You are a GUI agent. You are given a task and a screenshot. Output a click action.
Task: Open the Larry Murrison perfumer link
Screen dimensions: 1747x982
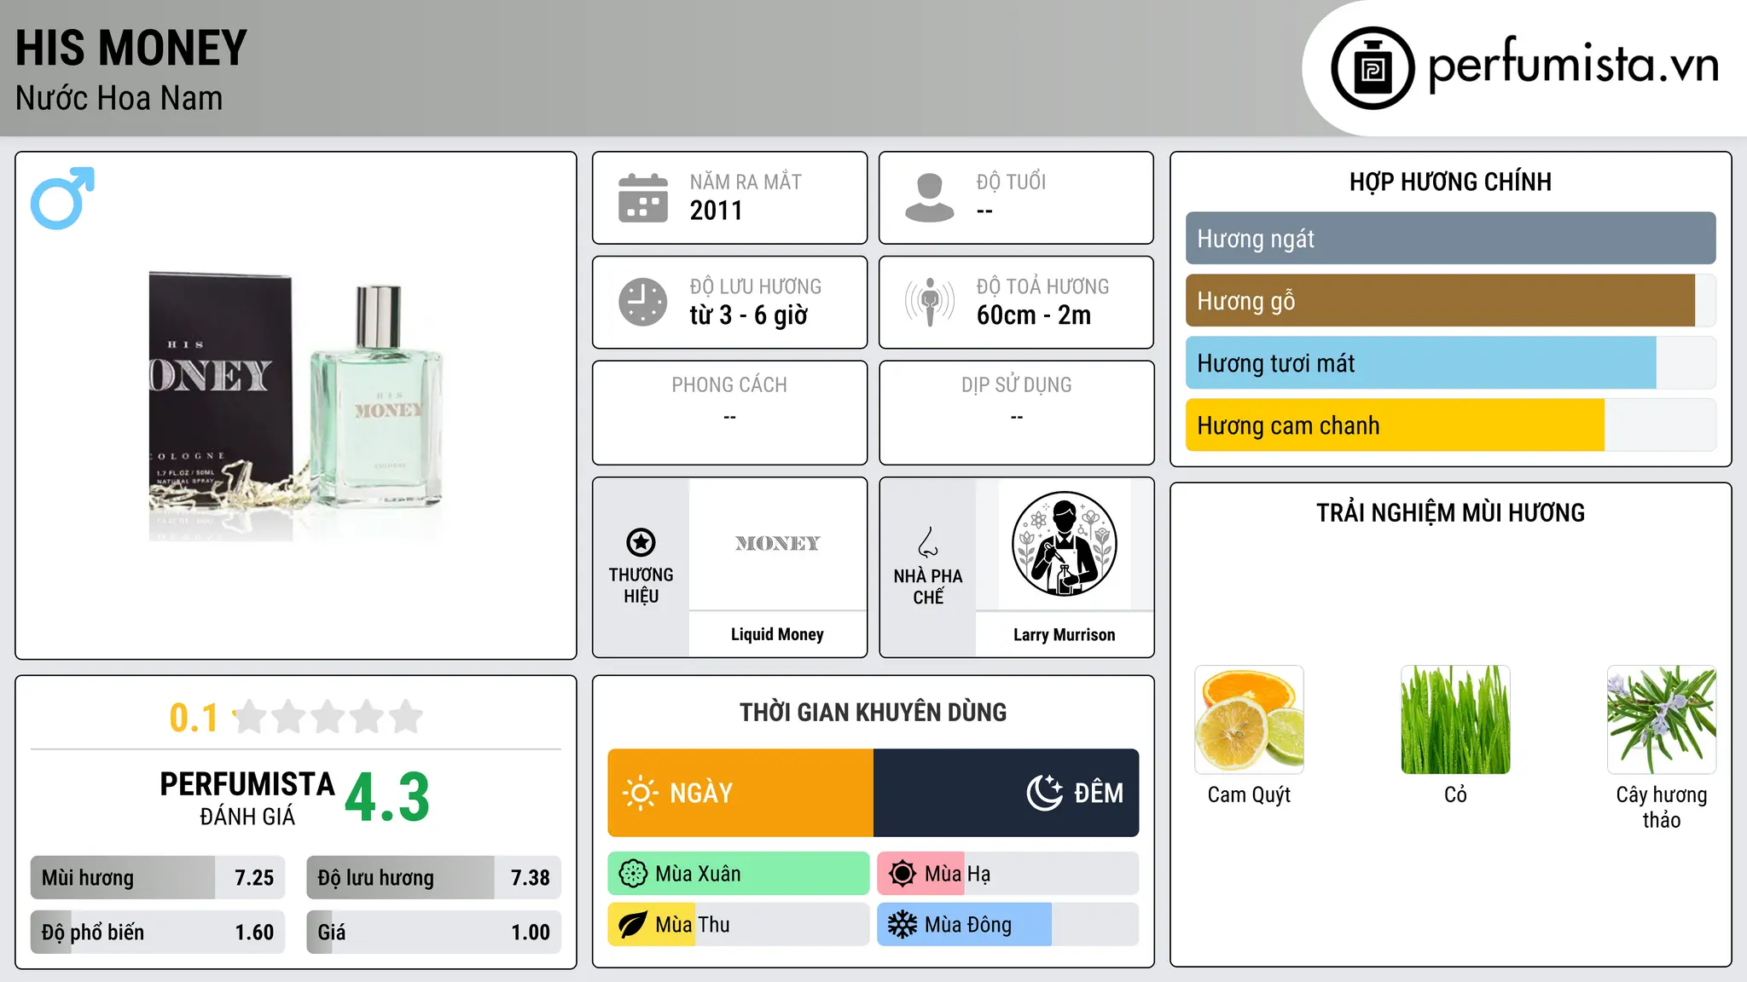(1064, 635)
